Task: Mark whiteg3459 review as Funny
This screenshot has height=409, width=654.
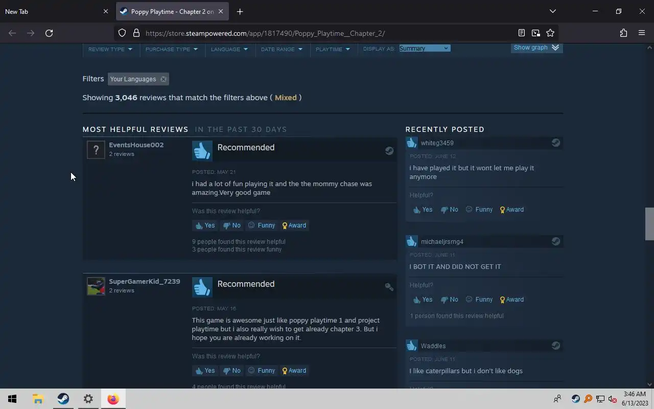Action: point(479,210)
